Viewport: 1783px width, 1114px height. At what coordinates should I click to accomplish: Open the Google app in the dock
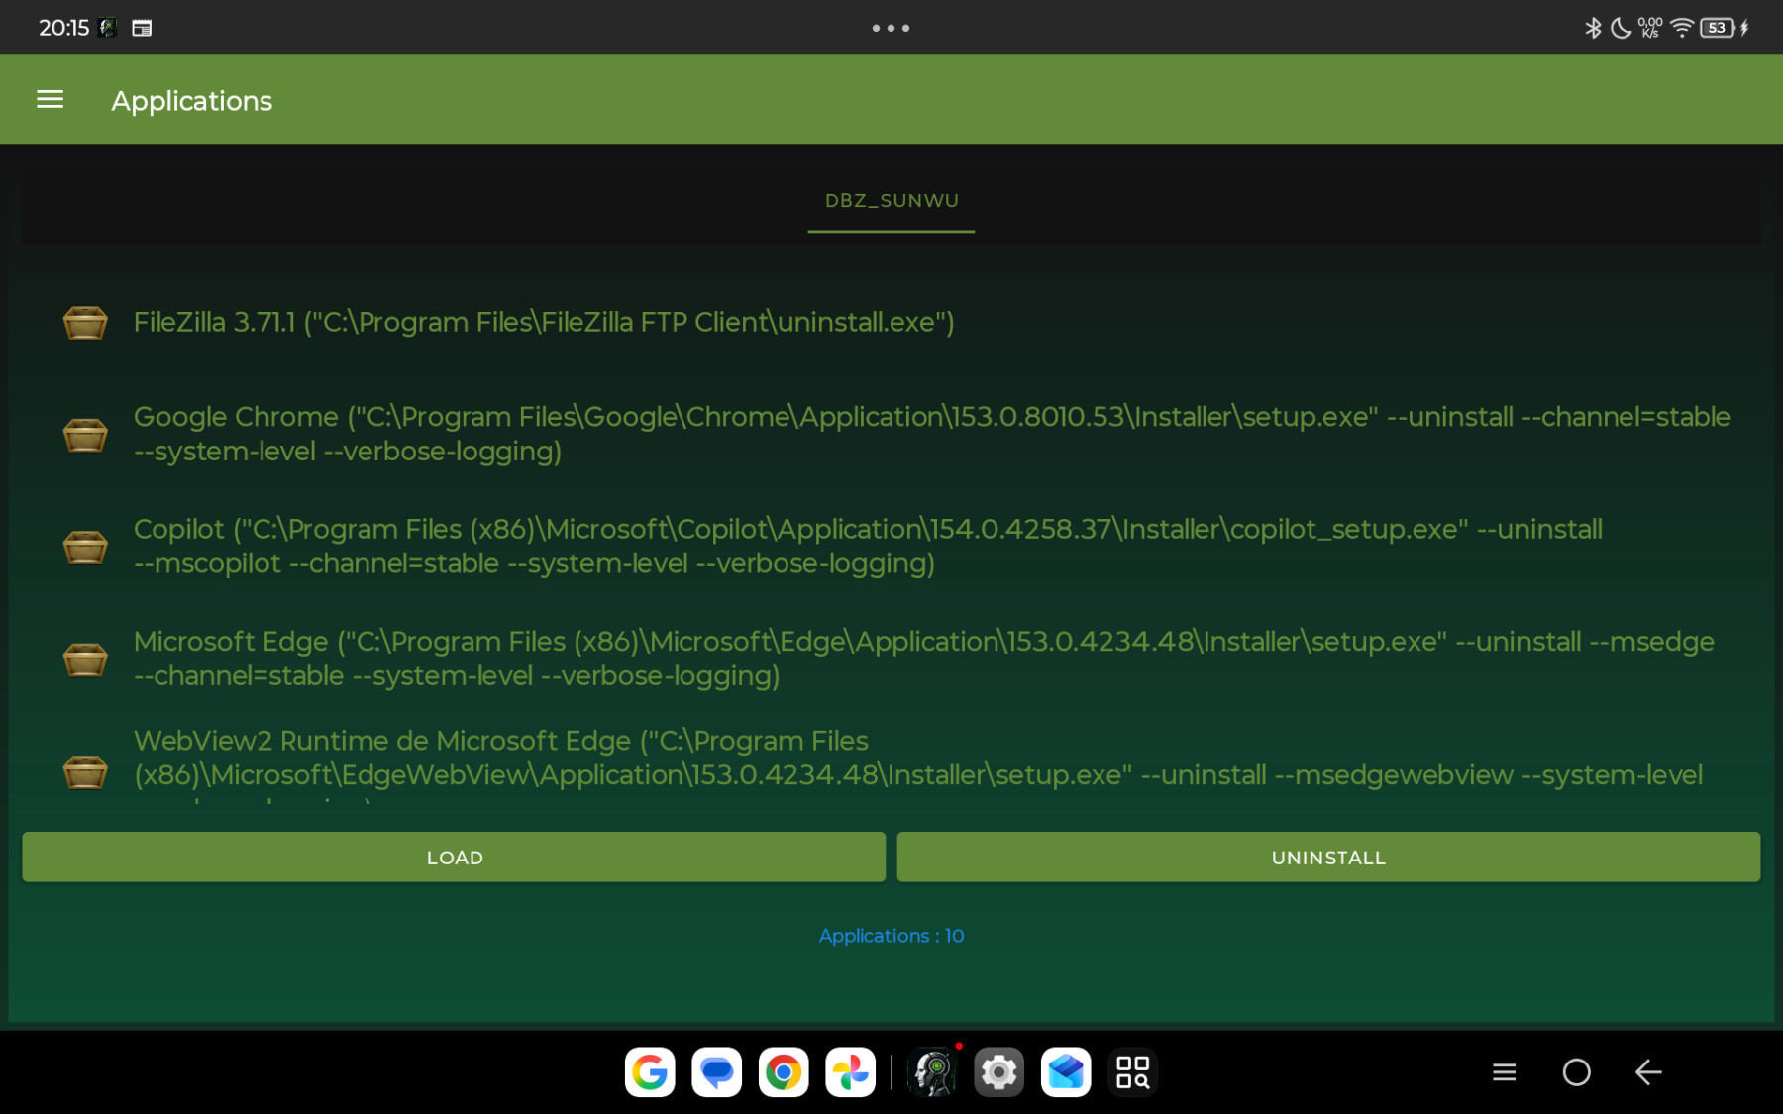pos(650,1071)
